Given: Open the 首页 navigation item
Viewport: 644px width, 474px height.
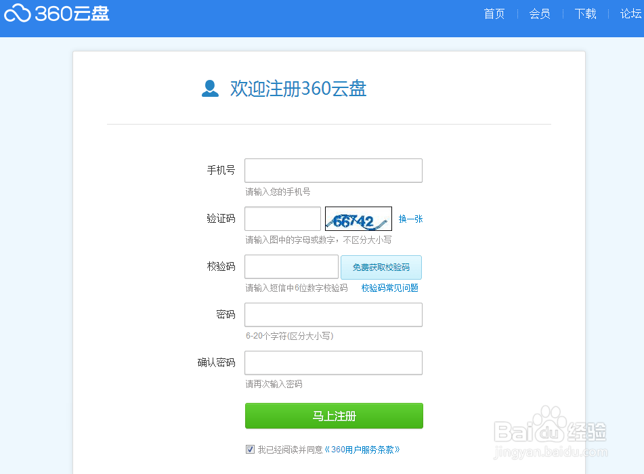Looking at the screenshot, I should click(x=494, y=14).
